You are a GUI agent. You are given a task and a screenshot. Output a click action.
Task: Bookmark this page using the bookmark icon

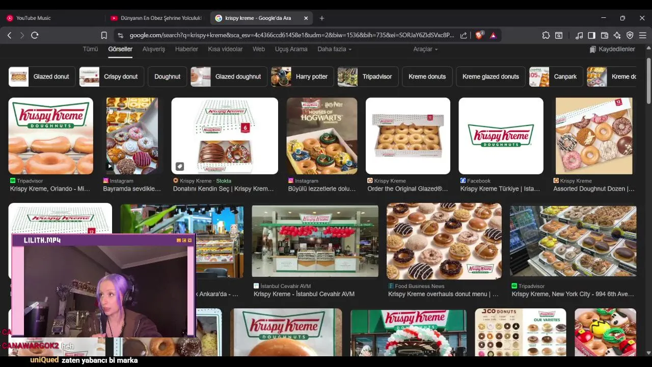(x=104, y=35)
